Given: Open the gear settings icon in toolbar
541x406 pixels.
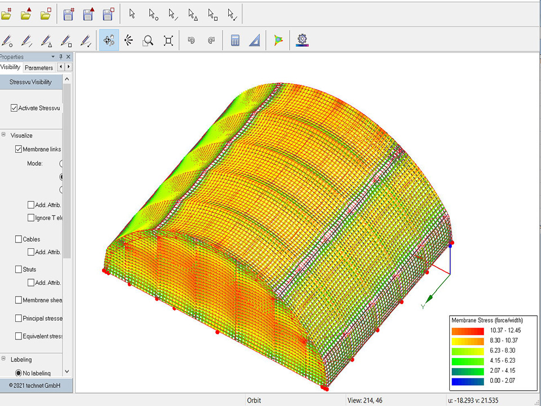Looking at the screenshot, I should click(303, 40).
